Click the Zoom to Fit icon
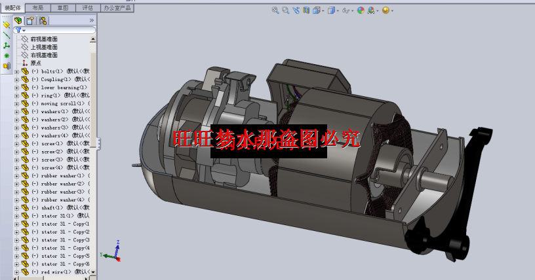The width and height of the screenshot is (535, 280). pos(275,10)
